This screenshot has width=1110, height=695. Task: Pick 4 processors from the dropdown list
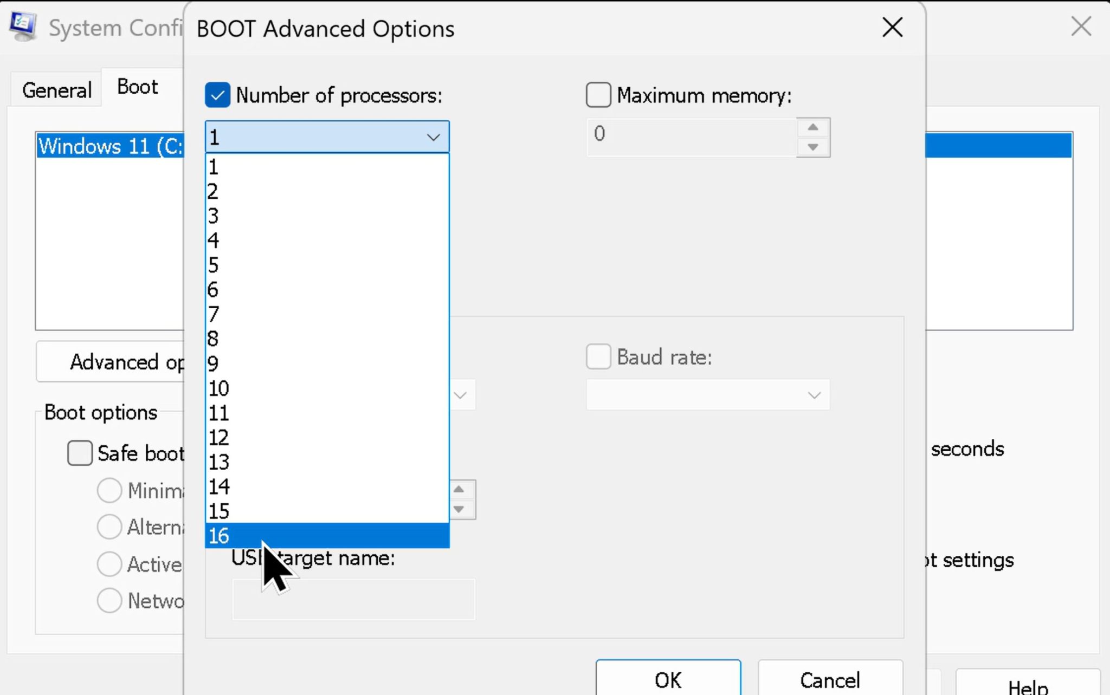point(327,240)
